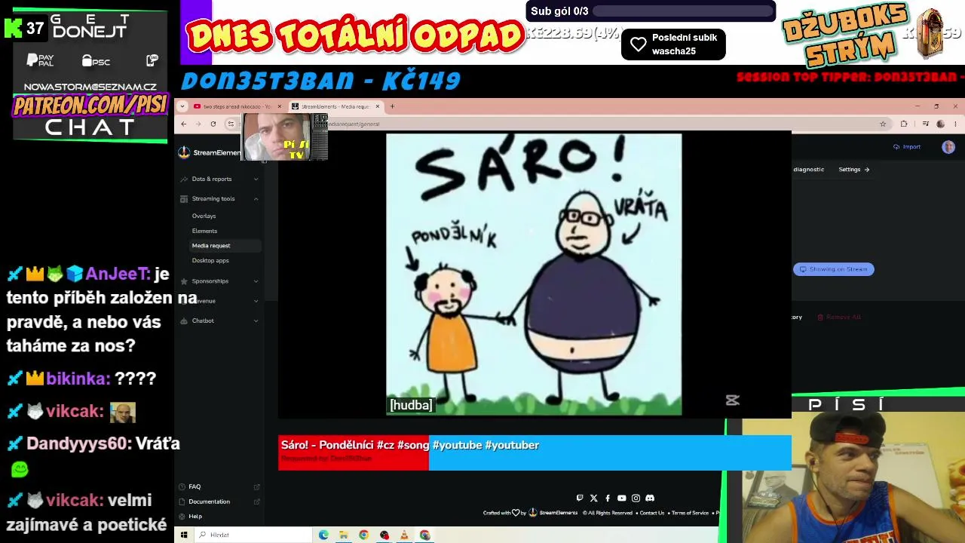Open Overlays in the sidebar

[204, 216]
